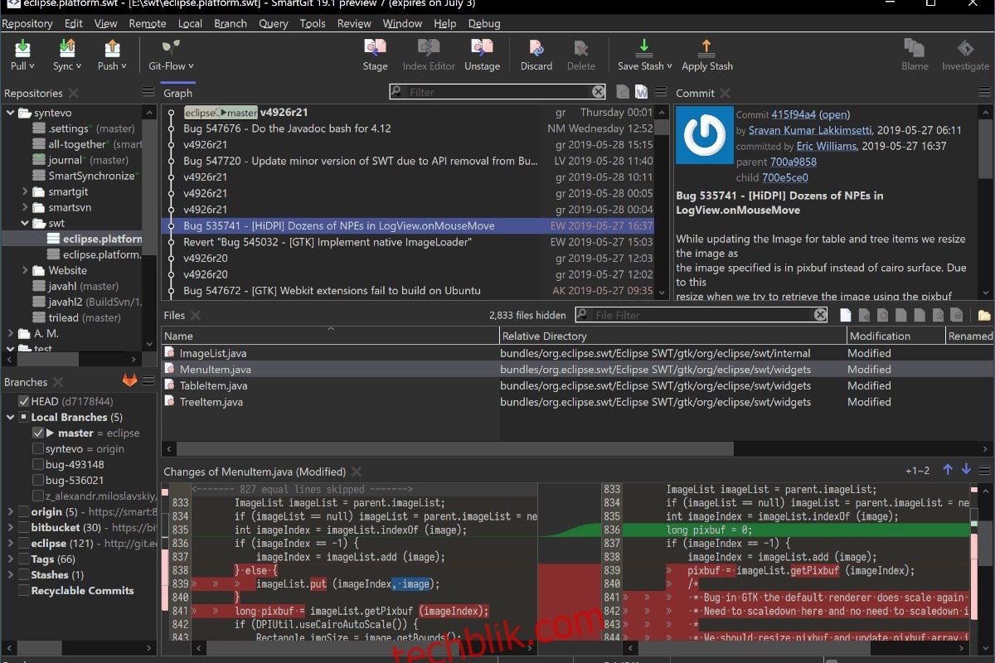
Task: Clear the Graph filter field
Action: click(599, 92)
